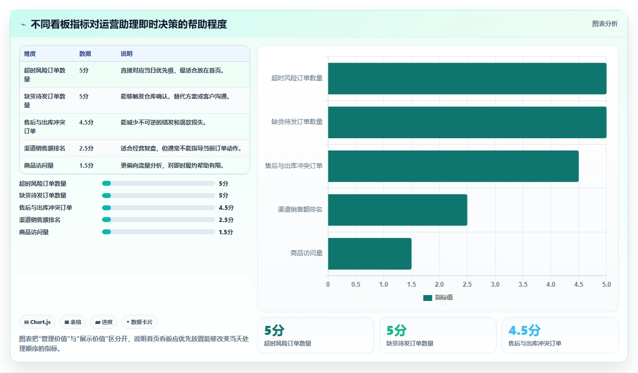Click the description 直接对应当日优先级
Viewport: 638px width, 373px height.
click(x=173, y=70)
